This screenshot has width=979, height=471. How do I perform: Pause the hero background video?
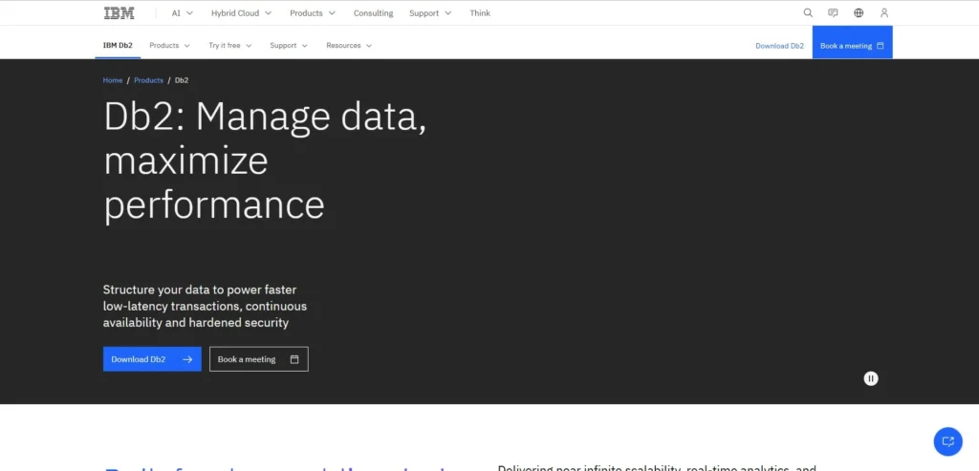coord(871,378)
